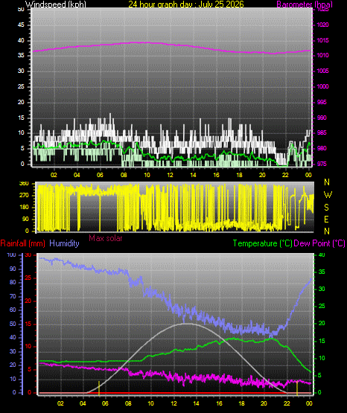Click the '975' barometer axis value
Screen dimensions: 347x413
click(x=322, y=164)
